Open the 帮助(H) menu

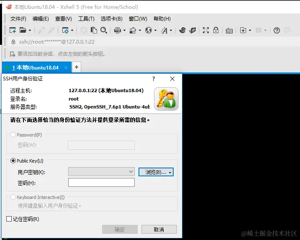162,19
